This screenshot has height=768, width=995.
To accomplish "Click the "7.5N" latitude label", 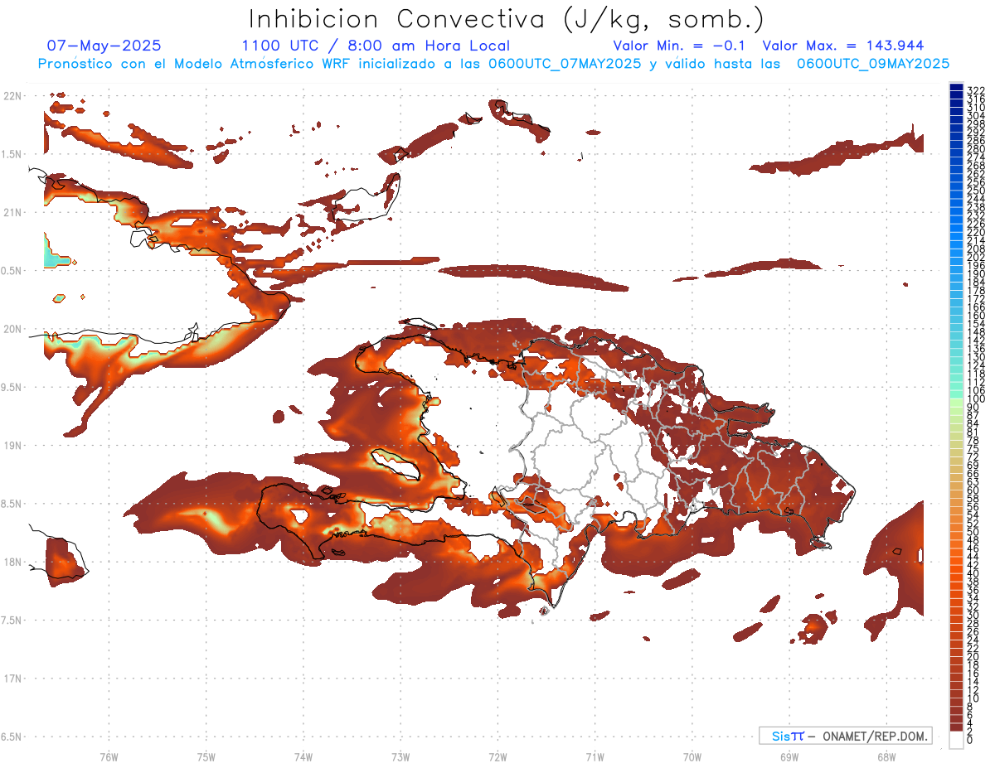I will click(12, 621).
